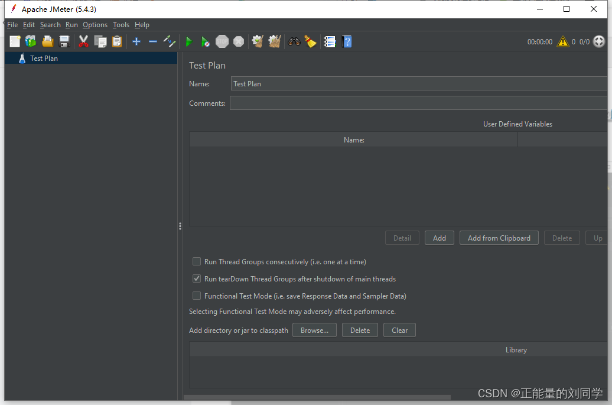The width and height of the screenshot is (612, 405).
Task: Open Help with question mark icon
Action: pyautogui.click(x=347, y=41)
